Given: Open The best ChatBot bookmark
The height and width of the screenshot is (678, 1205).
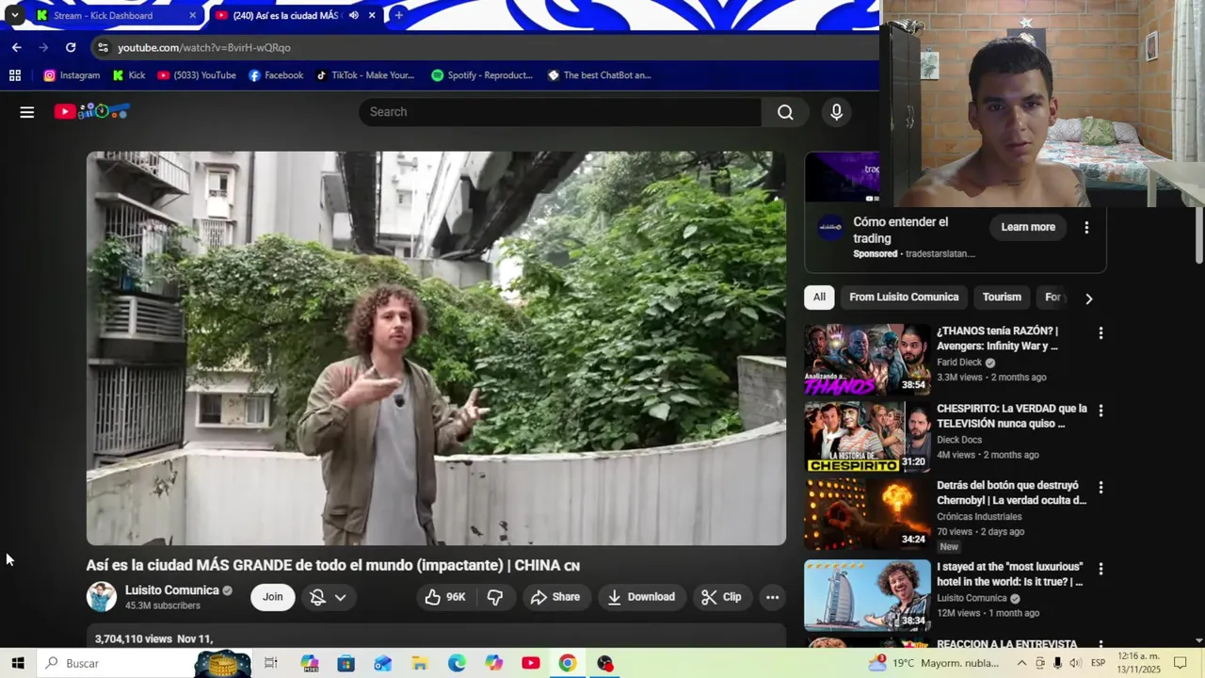Looking at the screenshot, I should 600,75.
